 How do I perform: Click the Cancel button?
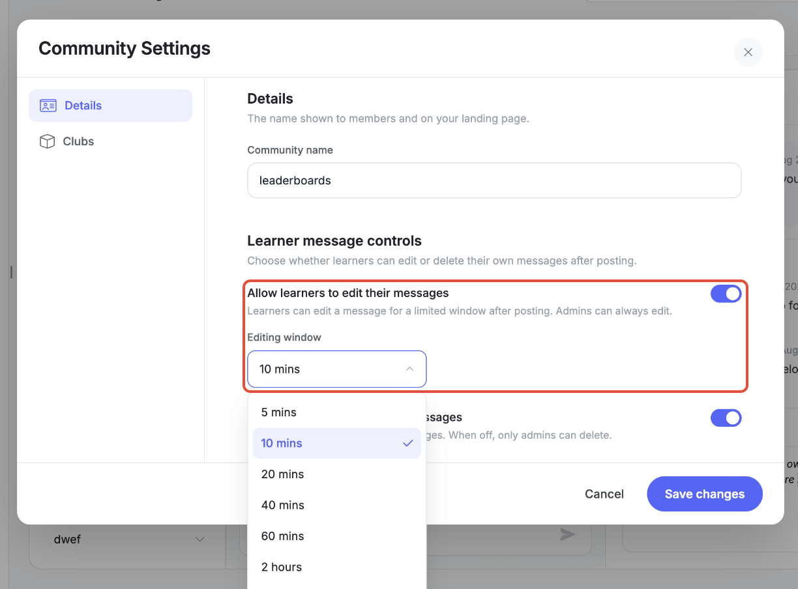click(604, 494)
